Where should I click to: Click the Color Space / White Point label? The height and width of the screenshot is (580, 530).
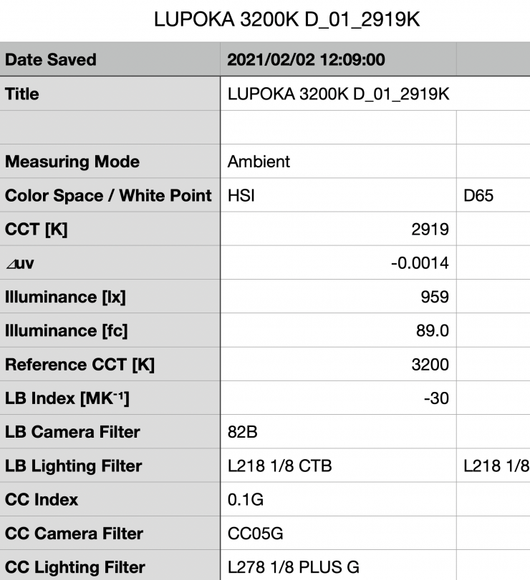108,195
